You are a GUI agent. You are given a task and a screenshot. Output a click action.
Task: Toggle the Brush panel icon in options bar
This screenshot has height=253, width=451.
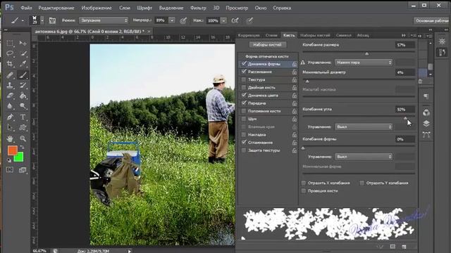coord(52,20)
